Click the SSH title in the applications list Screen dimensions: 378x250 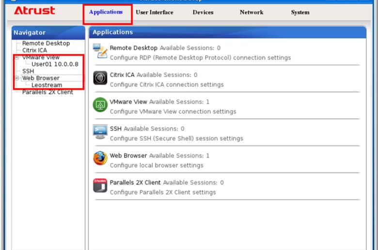point(115,129)
